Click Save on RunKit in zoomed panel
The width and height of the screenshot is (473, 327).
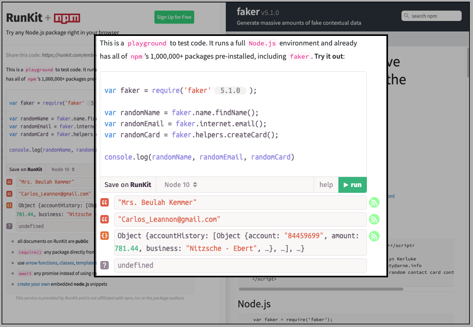(128, 185)
